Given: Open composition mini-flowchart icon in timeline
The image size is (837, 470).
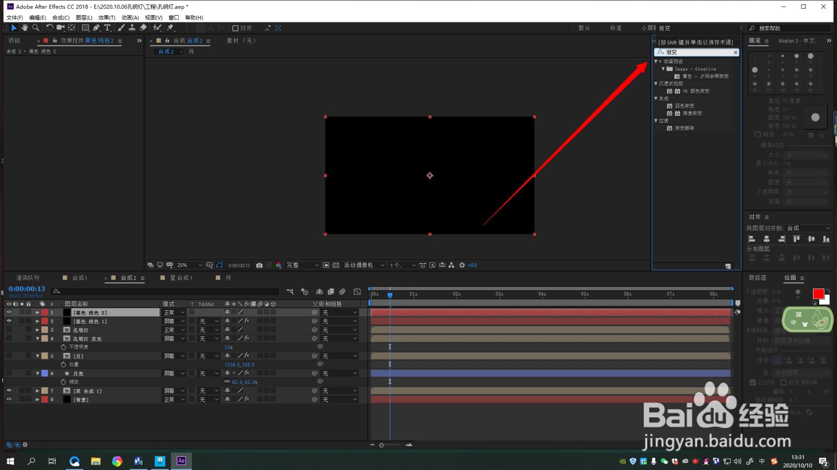Looking at the screenshot, I should (x=290, y=292).
